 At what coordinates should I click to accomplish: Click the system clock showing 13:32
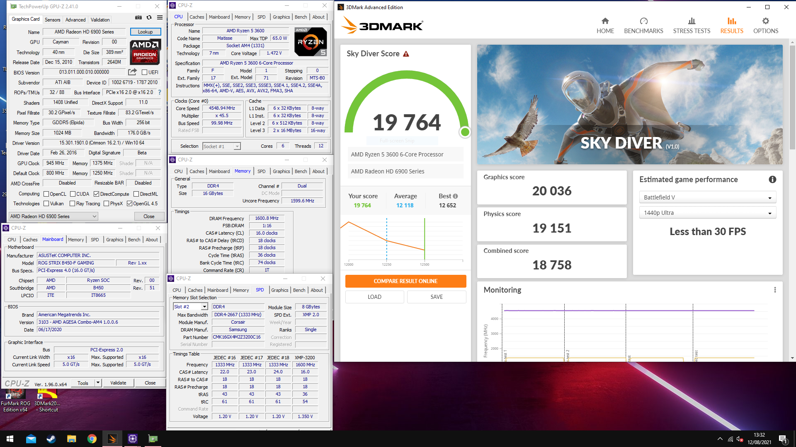tap(759, 435)
